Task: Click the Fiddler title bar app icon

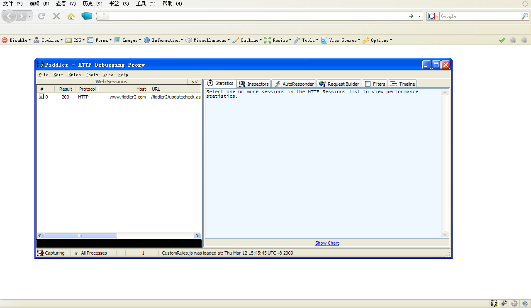Action: coord(40,65)
